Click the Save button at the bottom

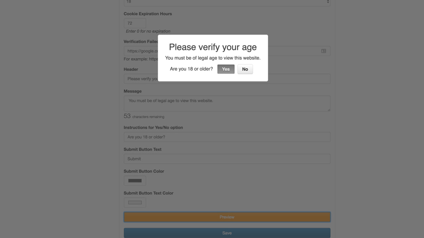coord(227,233)
